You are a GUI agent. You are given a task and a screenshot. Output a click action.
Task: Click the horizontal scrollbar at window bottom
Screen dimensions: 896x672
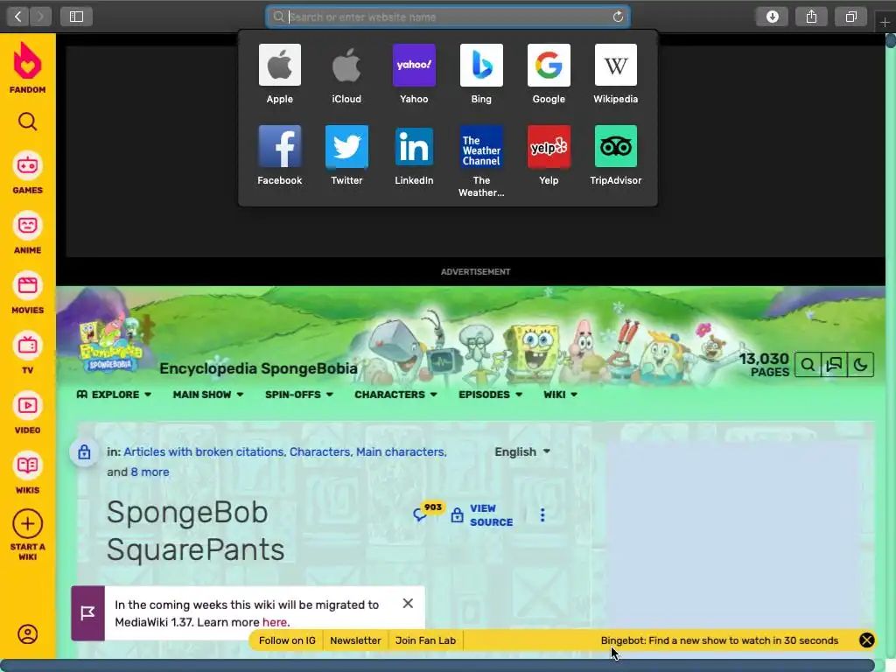pyautogui.click(x=437, y=666)
